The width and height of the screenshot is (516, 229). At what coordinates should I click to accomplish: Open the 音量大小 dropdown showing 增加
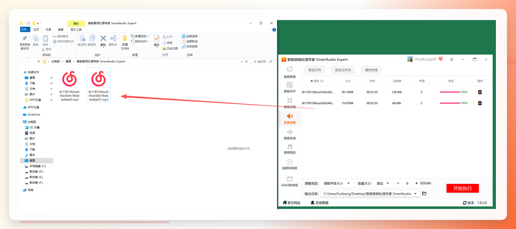(x=383, y=183)
